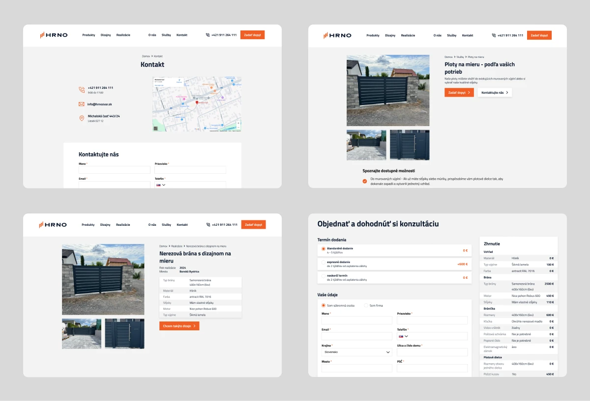Open O nás on Ploty na mieru page

[438, 35]
